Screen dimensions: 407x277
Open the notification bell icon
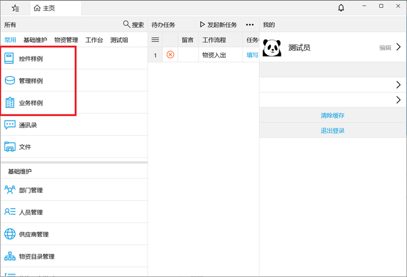(341, 8)
